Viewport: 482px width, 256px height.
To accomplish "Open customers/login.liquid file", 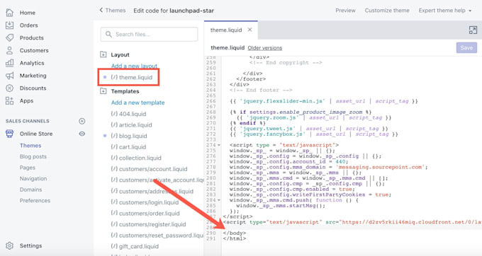I will [145, 202].
